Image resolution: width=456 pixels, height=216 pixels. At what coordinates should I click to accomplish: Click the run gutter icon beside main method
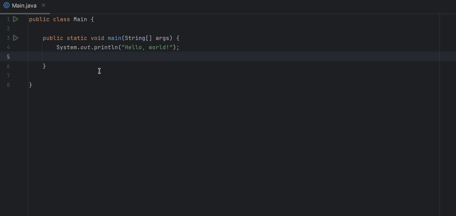[15, 38]
